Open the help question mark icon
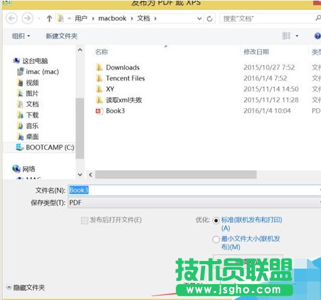The width and height of the screenshot is (321, 300). (317, 36)
